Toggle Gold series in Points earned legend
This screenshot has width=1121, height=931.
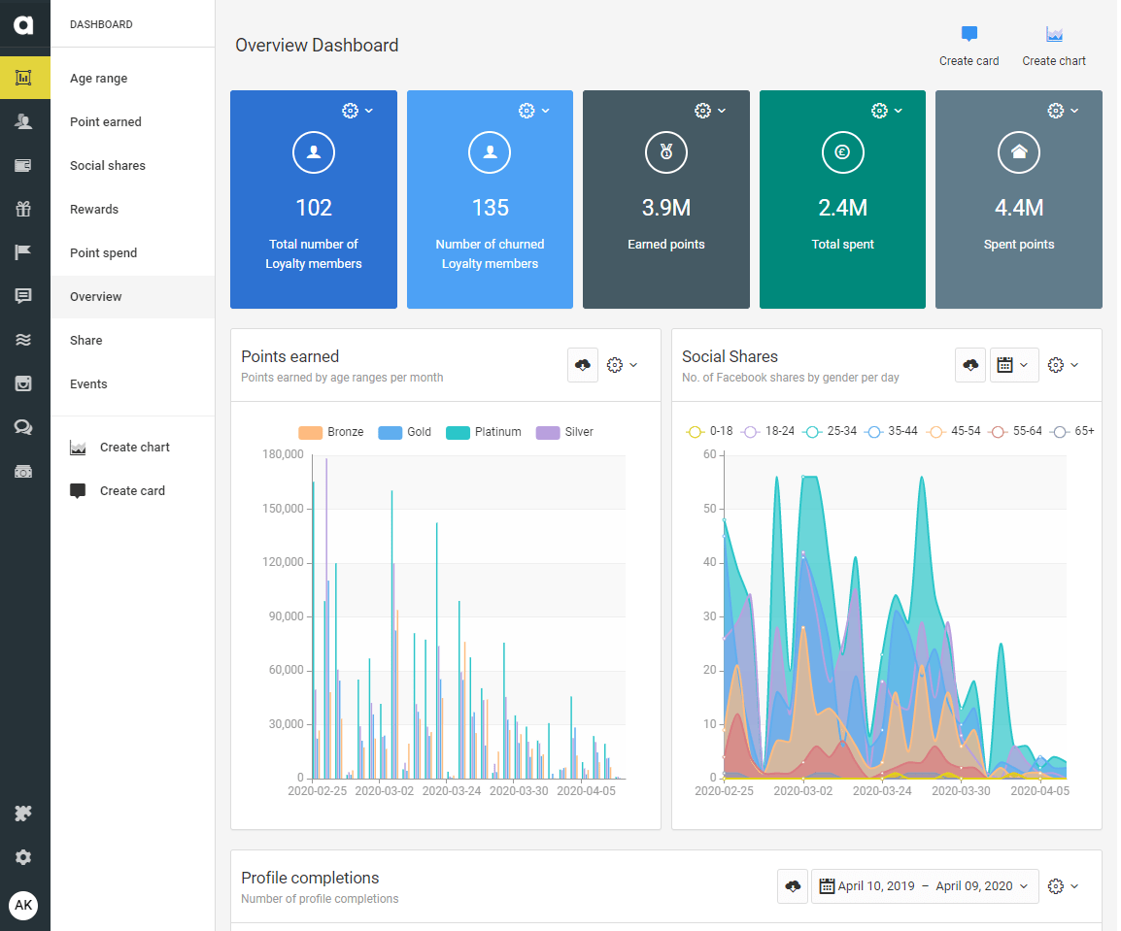(x=405, y=432)
